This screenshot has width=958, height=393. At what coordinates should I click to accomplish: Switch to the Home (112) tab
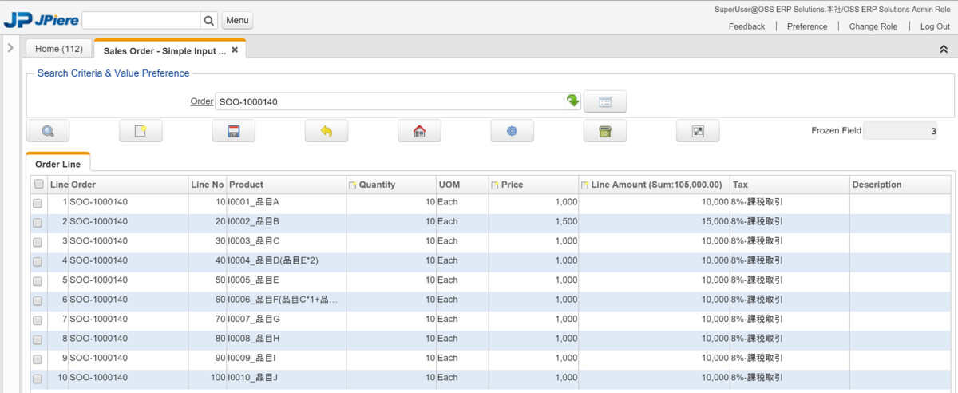click(59, 49)
